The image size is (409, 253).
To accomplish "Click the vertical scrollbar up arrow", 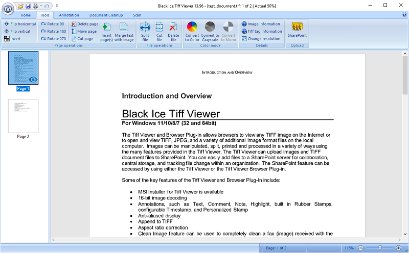I will tap(405, 54).
